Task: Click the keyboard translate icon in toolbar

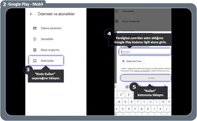Action: (127, 87)
